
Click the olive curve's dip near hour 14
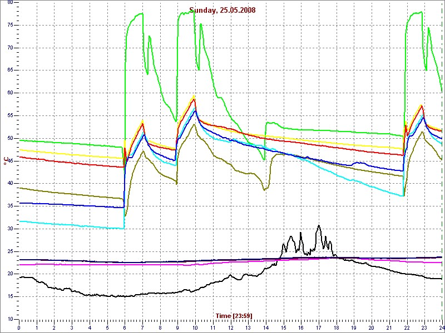(265, 189)
